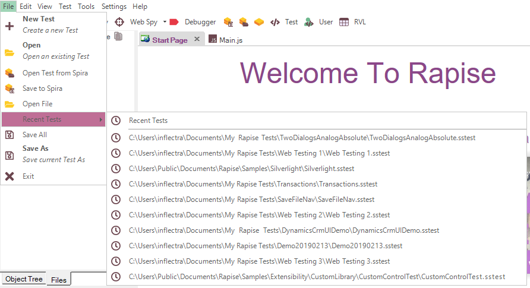Click the Open File folder icon
This screenshot has height=288, width=530.
point(10,104)
